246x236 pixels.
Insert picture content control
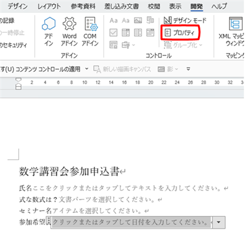(138, 21)
